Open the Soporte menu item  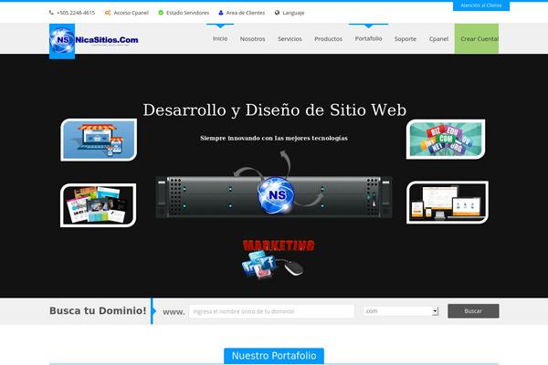coord(406,38)
